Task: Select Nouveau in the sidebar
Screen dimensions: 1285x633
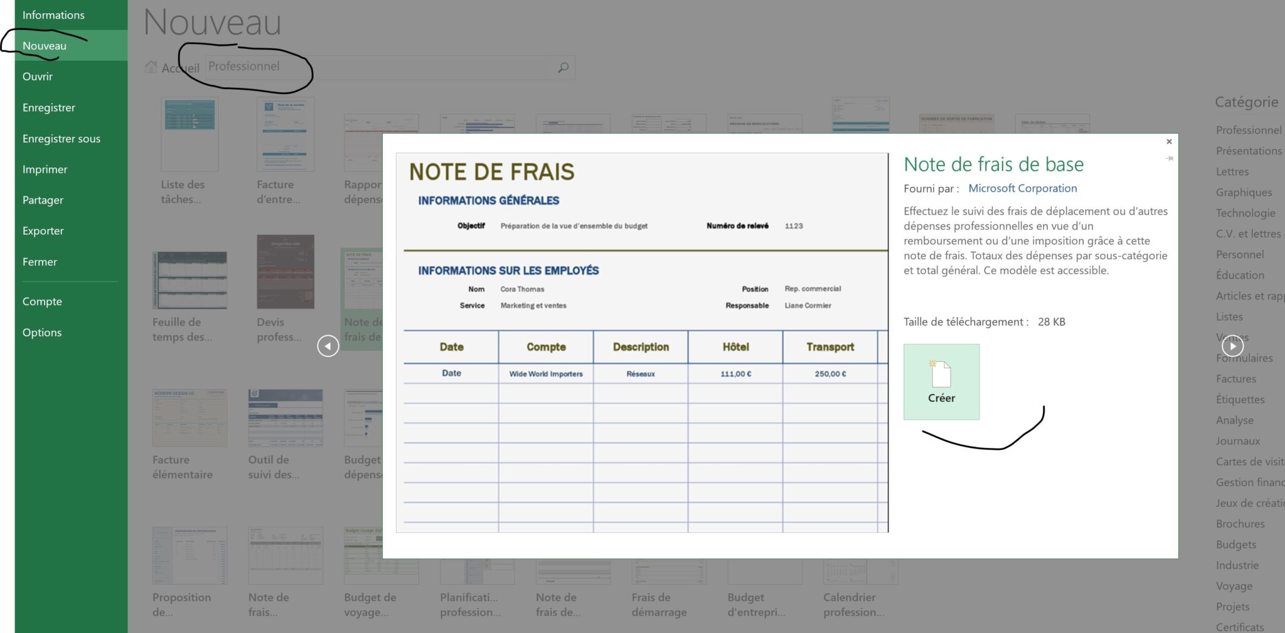Action: tap(45, 45)
